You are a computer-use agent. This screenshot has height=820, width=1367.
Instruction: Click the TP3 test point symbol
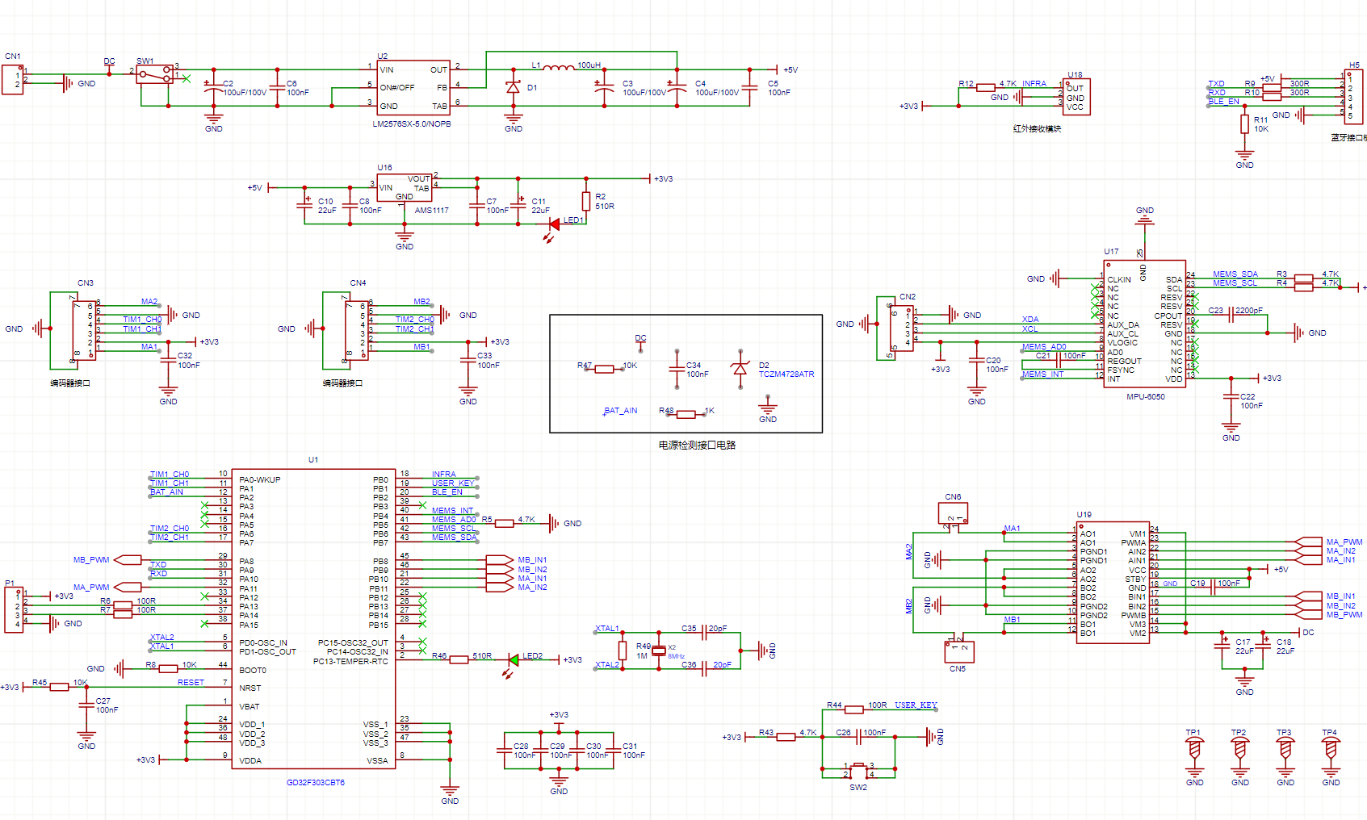pyautogui.click(x=1285, y=750)
